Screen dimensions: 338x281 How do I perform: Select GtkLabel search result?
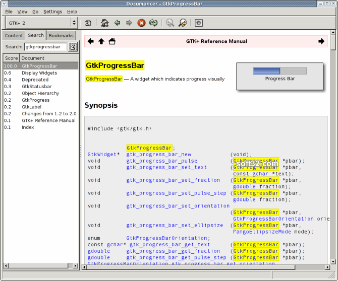[41, 107]
